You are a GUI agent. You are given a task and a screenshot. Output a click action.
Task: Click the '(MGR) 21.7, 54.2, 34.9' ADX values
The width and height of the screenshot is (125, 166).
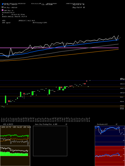26,21
